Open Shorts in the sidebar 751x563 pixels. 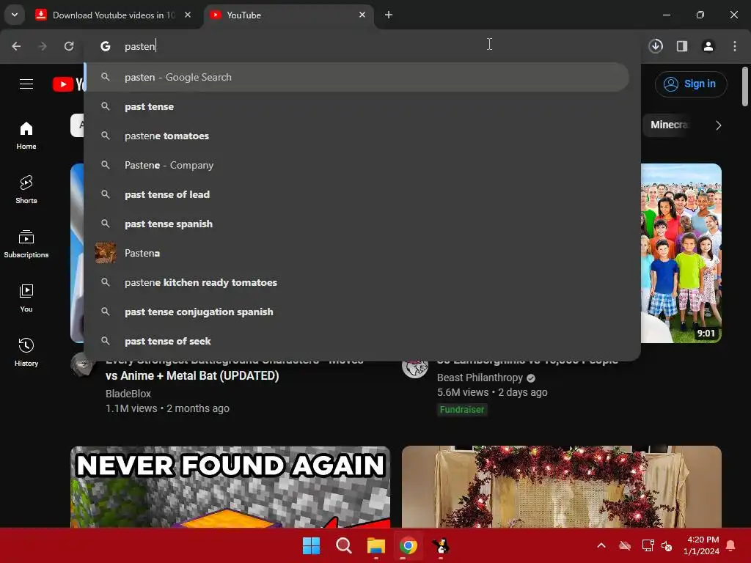pos(26,190)
